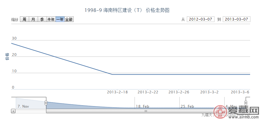The height and width of the screenshot is (121, 262).
Task: Click the 25. Feb navigator marker
Action: [187, 106]
